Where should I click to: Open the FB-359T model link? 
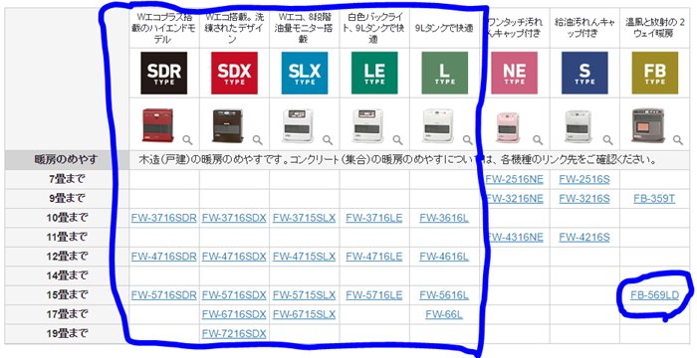[654, 199]
